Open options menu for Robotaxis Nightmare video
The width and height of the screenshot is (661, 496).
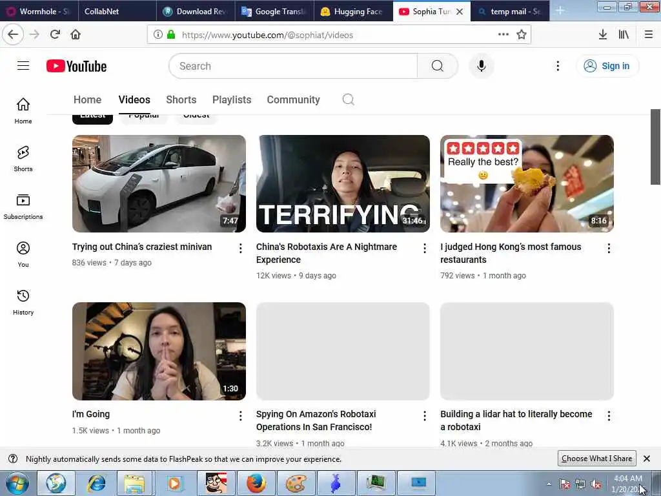[425, 248]
